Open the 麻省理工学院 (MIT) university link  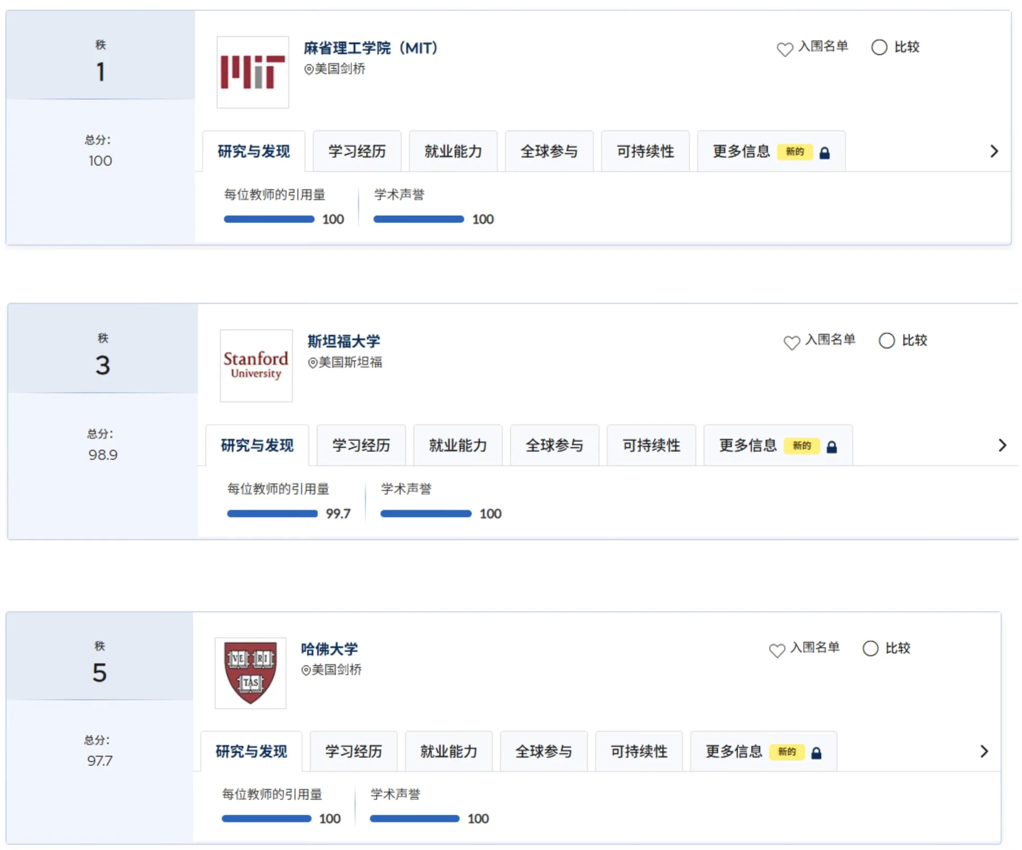coord(371,48)
